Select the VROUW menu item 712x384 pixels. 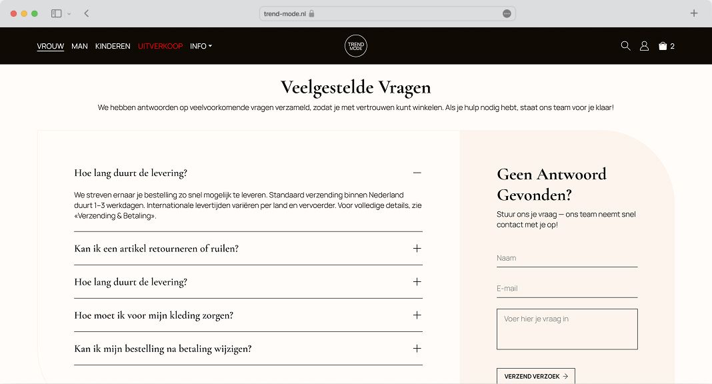tap(51, 46)
